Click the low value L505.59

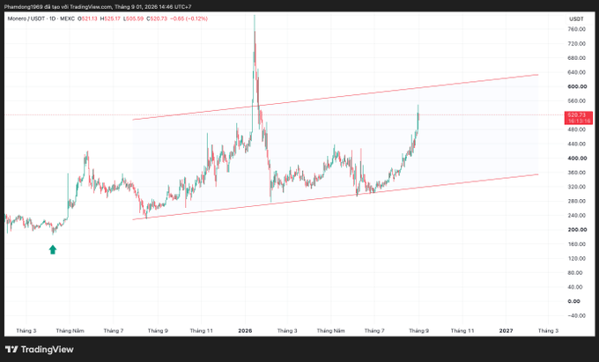(x=133, y=18)
